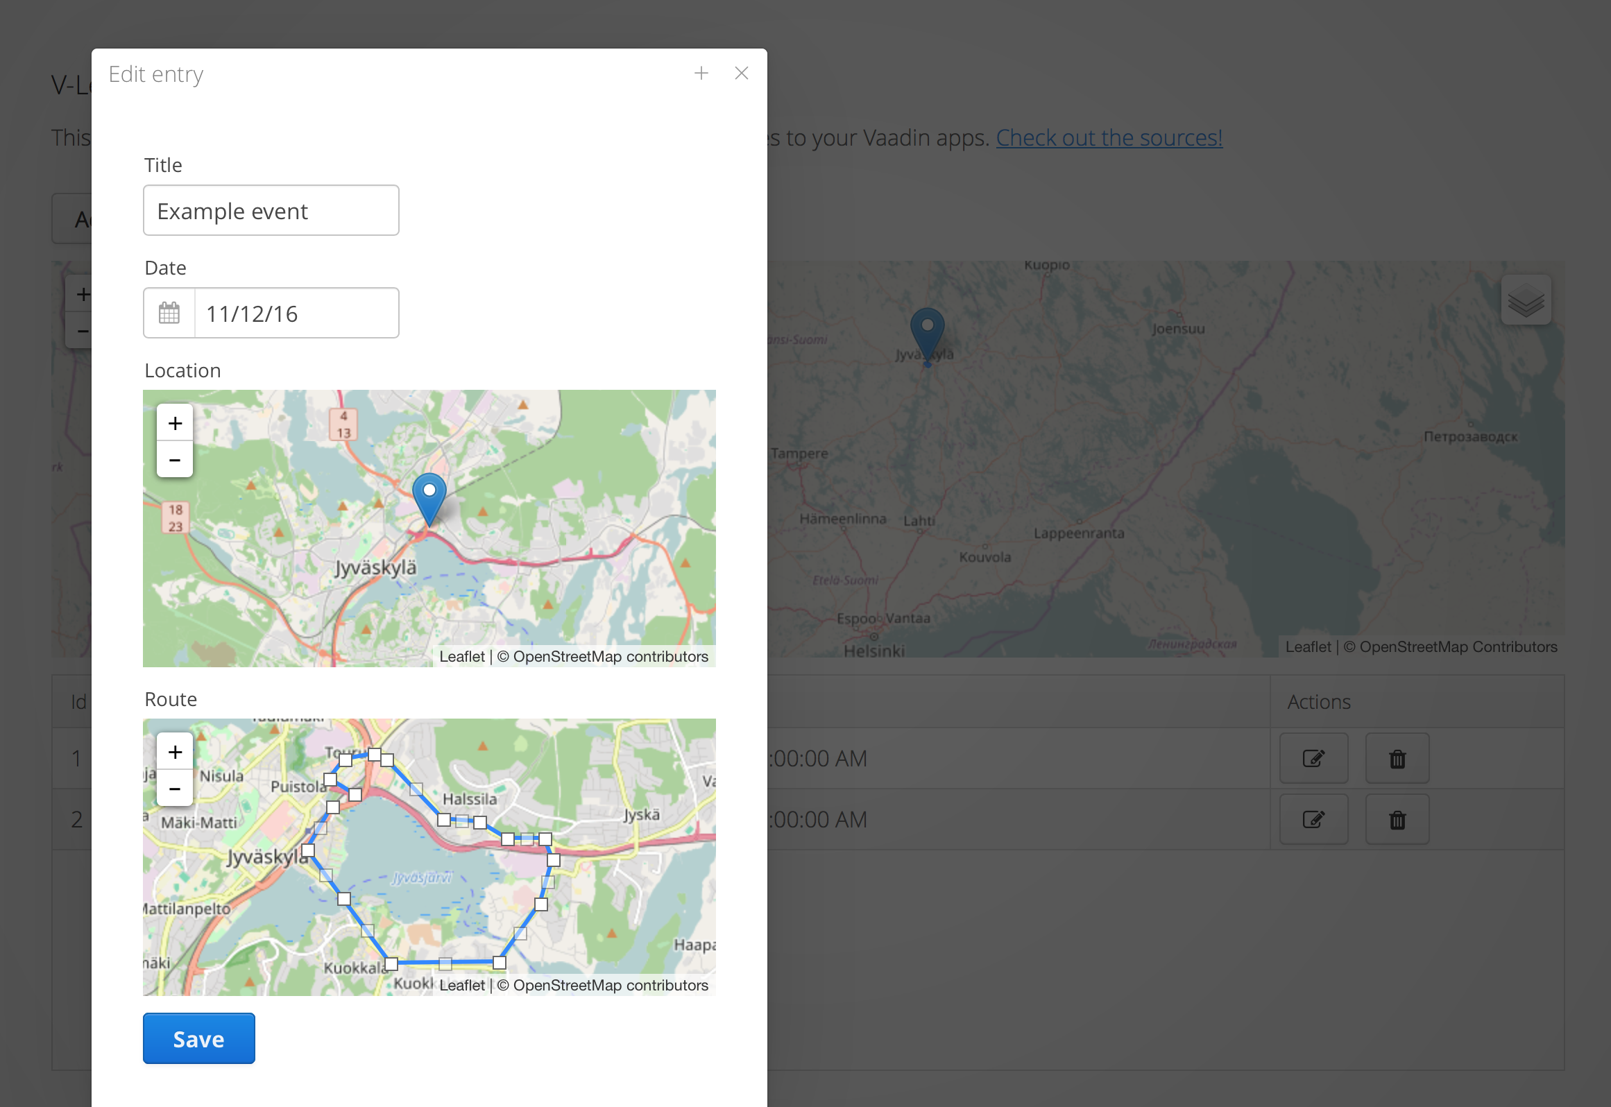Click edit icon for row 2
1611x1107 pixels.
(x=1313, y=819)
